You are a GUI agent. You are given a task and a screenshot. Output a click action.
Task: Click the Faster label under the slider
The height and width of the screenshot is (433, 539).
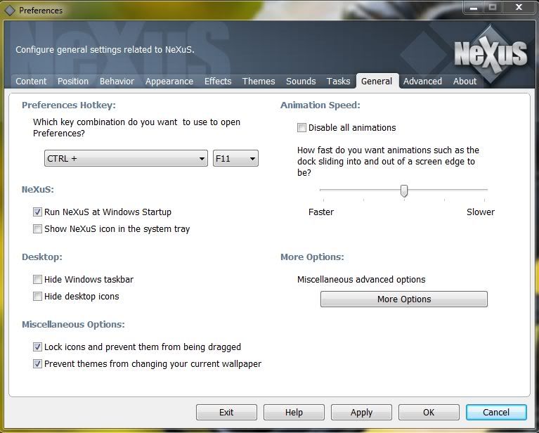coord(321,212)
